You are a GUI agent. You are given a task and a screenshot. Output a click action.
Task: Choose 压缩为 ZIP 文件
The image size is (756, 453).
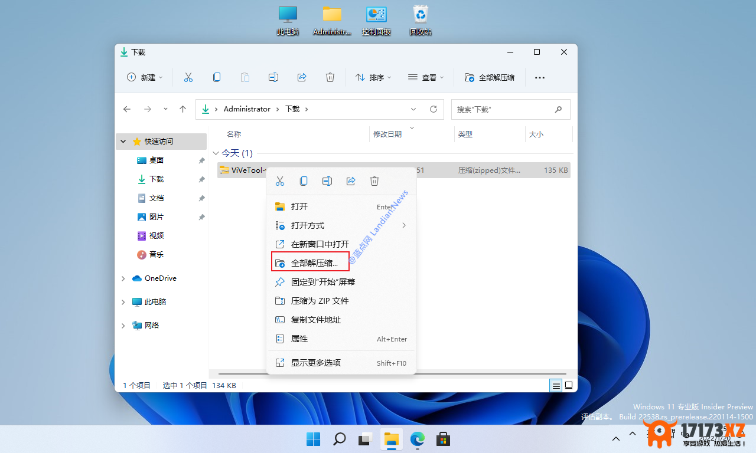coord(341,301)
